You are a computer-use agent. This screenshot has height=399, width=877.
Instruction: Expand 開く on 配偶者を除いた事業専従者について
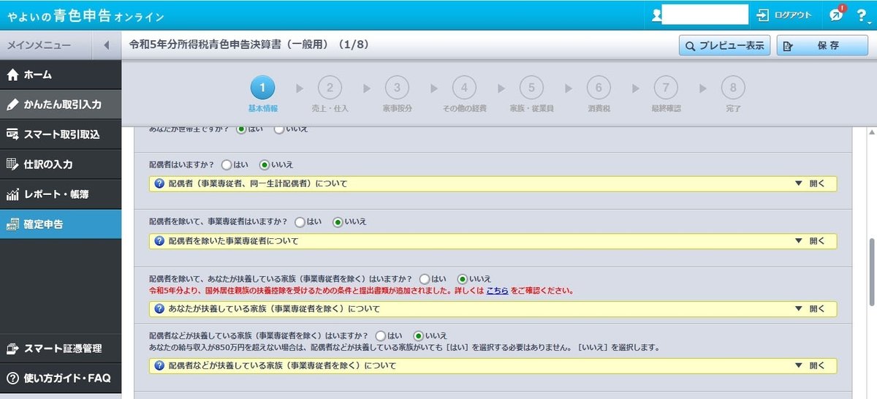click(810, 240)
